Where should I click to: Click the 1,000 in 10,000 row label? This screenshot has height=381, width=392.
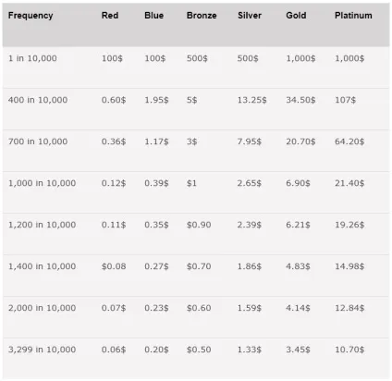(42, 183)
